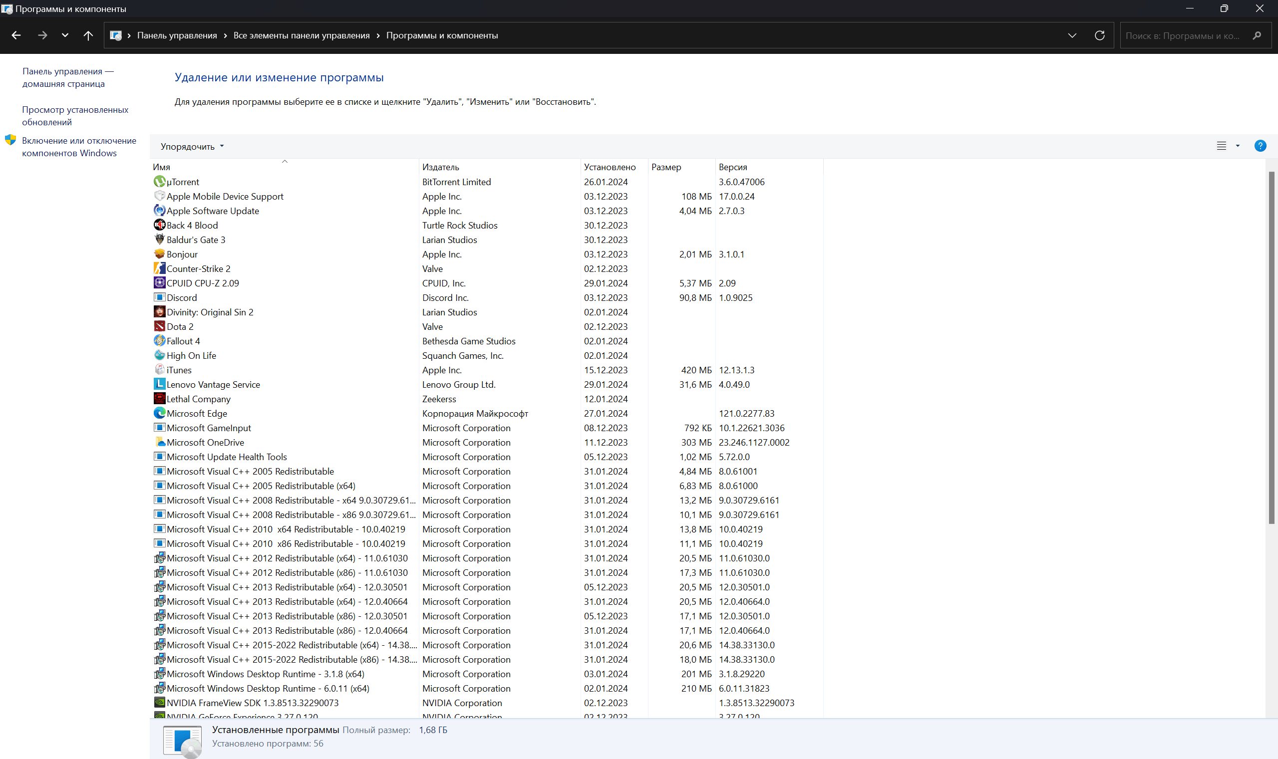Click the search magnifier icon
Viewport: 1278px width, 759px height.
coord(1257,35)
